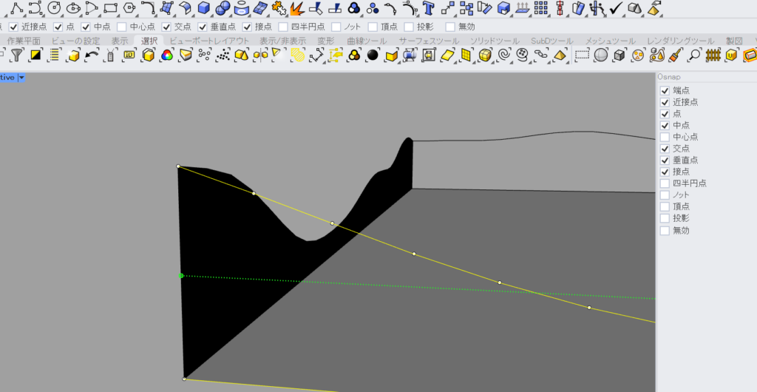Switch to the メッシュツール tab

(x=611, y=41)
